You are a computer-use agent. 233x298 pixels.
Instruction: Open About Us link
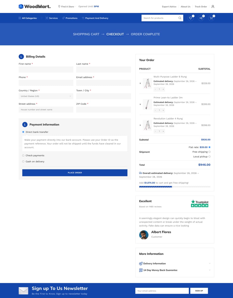tap(186, 6)
